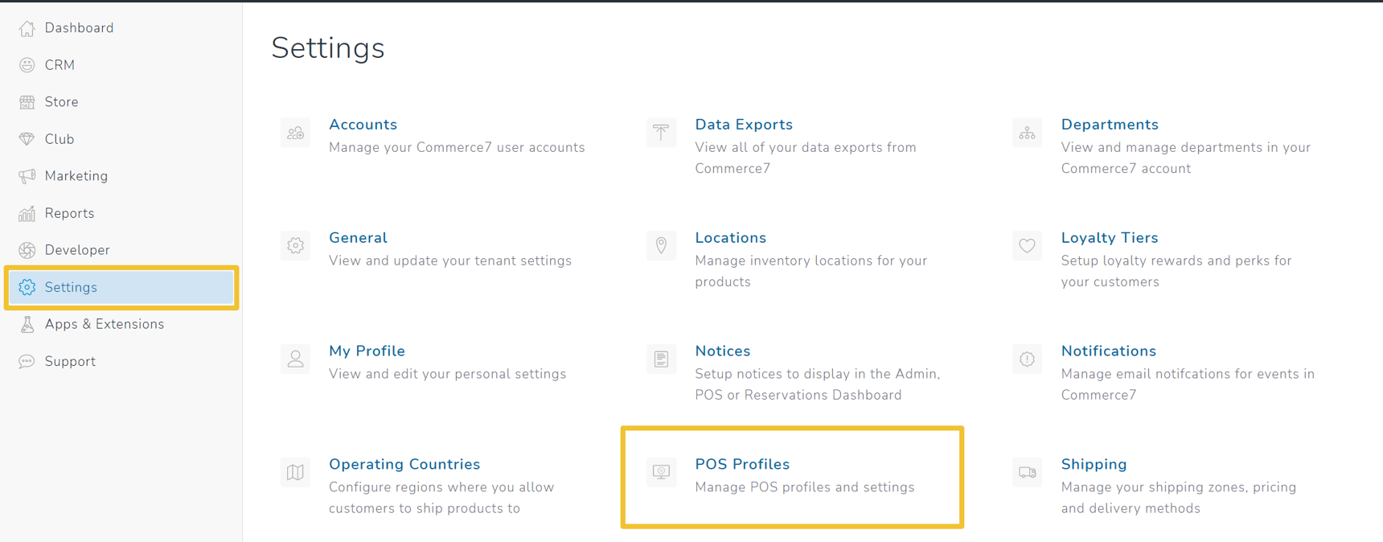Viewport: 1383px width, 542px height.
Task: Open the Support sidebar item
Action: click(x=70, y=361)
